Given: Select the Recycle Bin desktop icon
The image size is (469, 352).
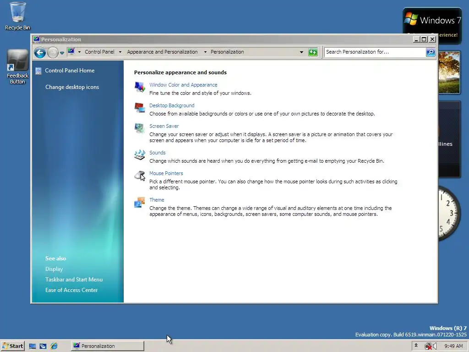Looking at the screenshot, I should click(x=17, y=16).
